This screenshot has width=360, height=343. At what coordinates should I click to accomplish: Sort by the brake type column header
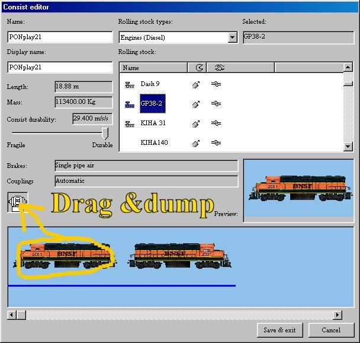pos(197,68)
